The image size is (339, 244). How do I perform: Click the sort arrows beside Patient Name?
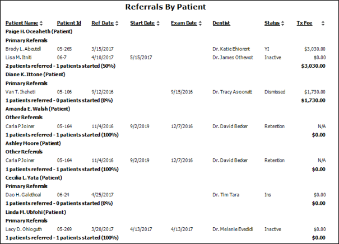(x=41, y=24)
